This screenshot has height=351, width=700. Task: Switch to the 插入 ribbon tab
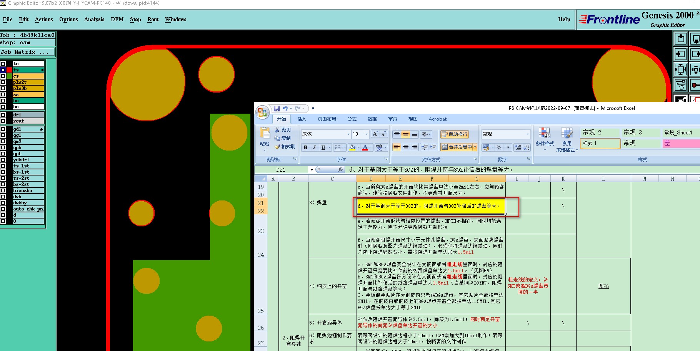(302, 119)
